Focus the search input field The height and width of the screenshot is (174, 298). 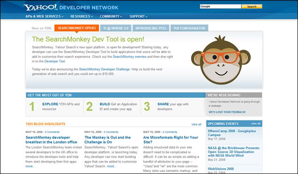[x=220, y=7]
